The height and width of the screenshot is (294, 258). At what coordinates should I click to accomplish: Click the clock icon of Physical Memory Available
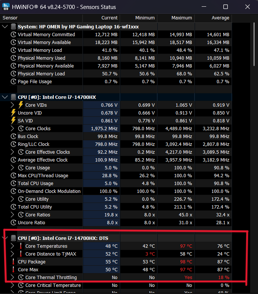point(13,66)
